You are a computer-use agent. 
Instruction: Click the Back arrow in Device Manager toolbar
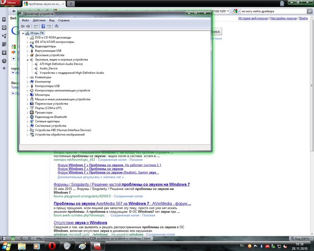pos(23,26)
